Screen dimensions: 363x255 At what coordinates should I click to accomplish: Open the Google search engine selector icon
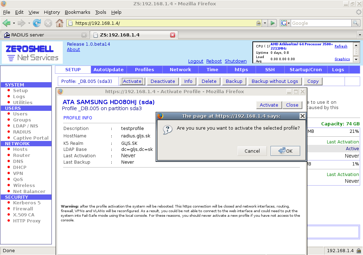(x=285, y=23)
